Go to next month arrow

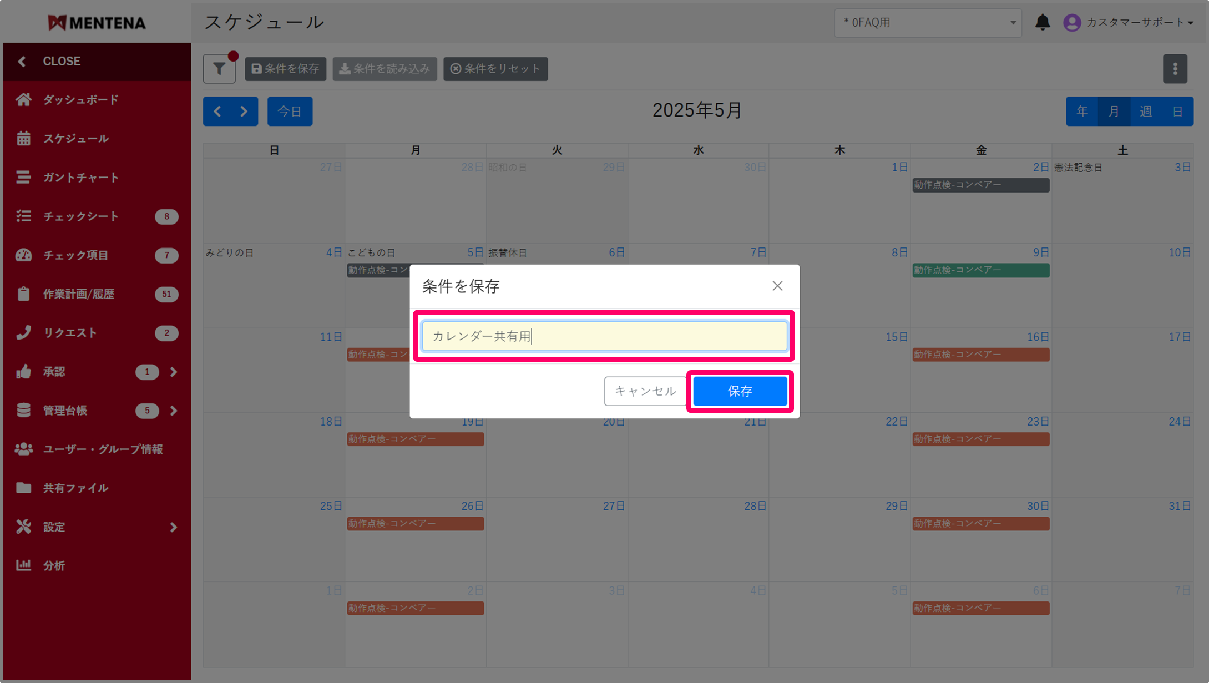click(244, 112)
